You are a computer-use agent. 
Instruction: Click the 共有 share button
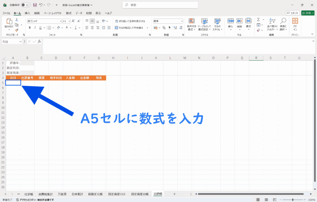click(307, 13)
